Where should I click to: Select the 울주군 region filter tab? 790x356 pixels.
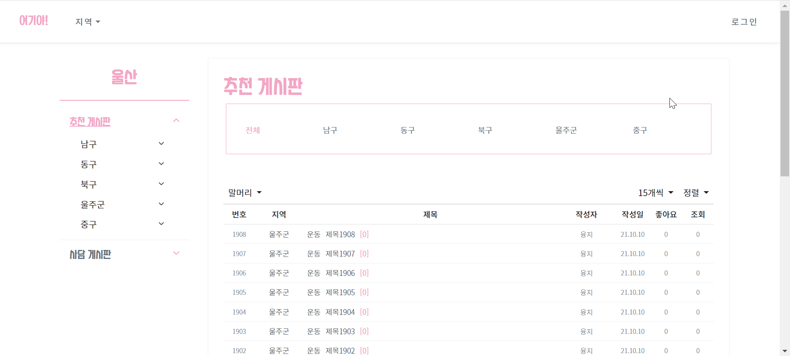click(566, 130)
